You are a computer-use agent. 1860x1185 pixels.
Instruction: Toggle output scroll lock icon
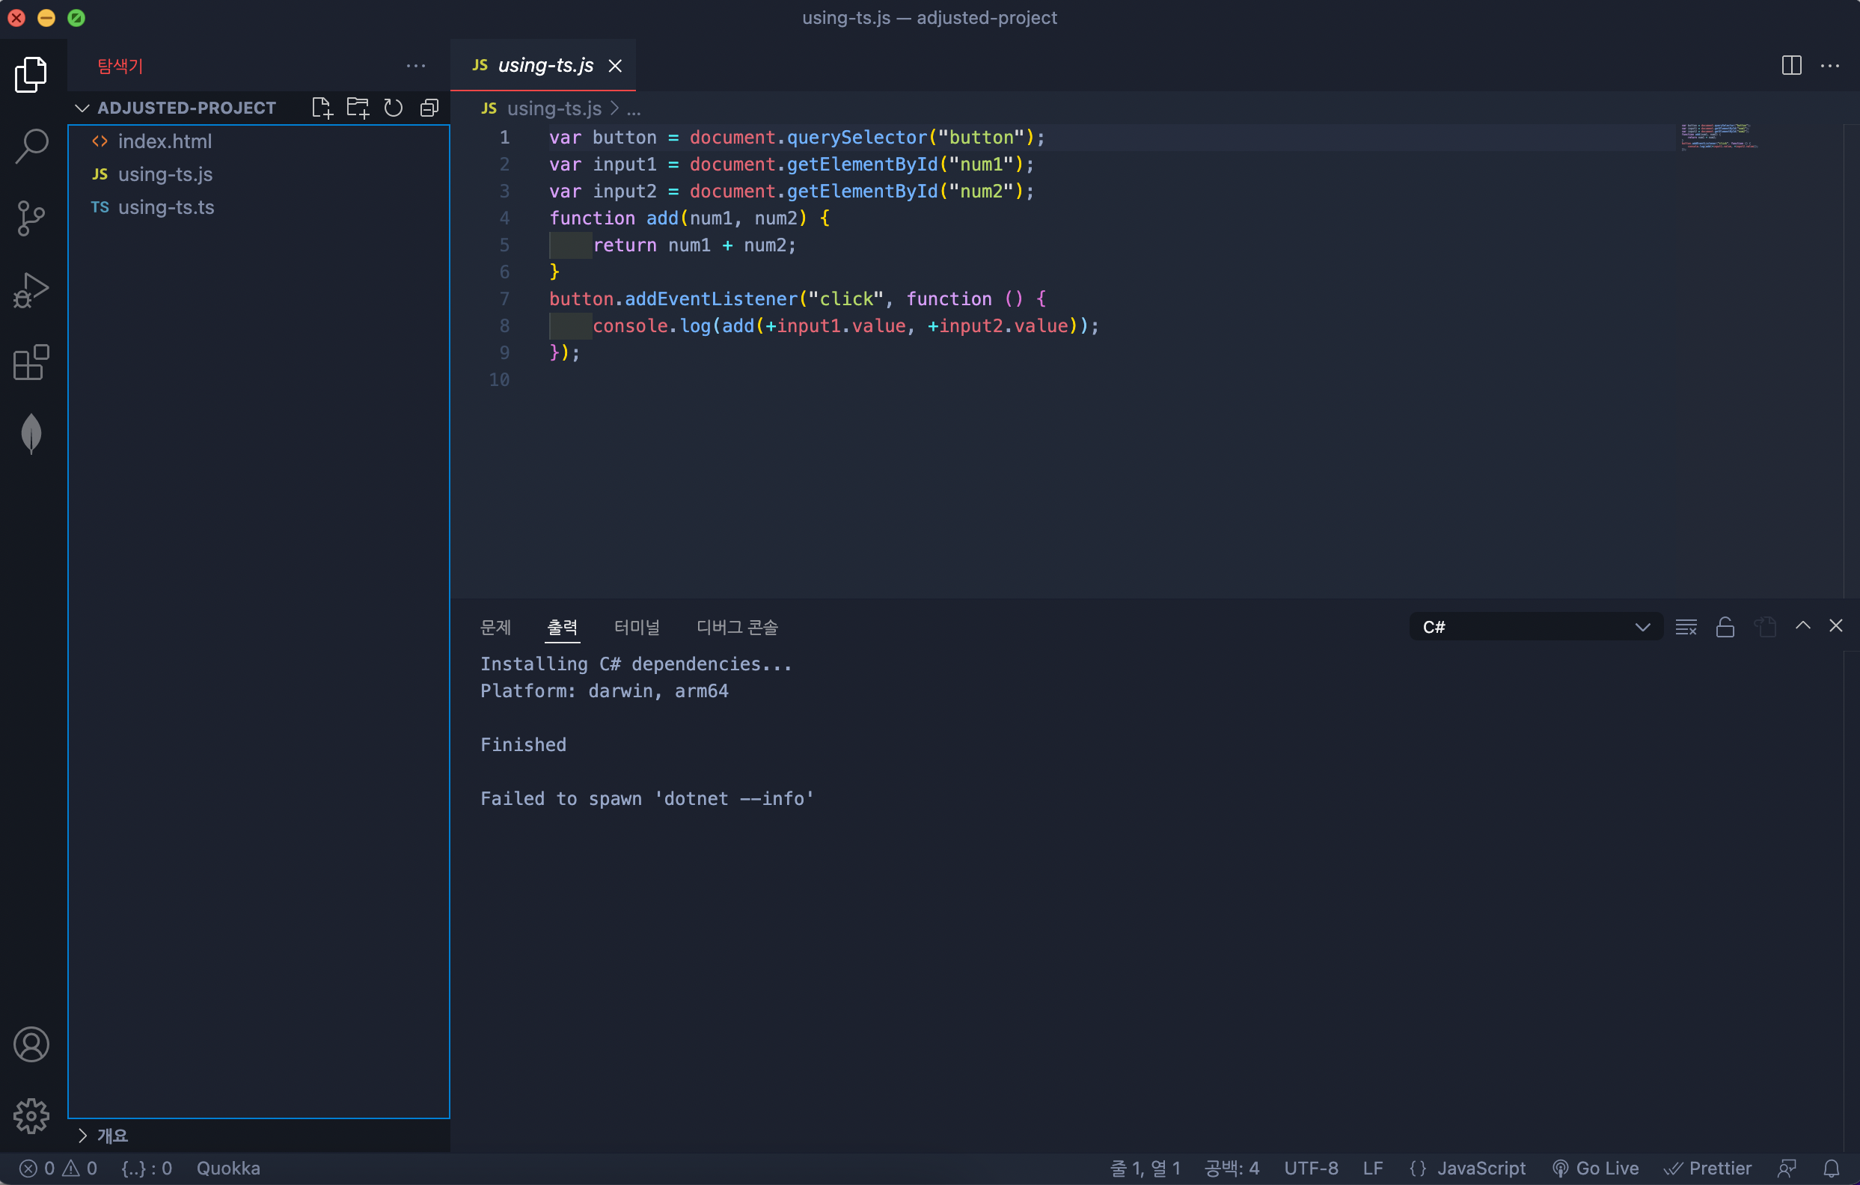tap(1725, 626)
